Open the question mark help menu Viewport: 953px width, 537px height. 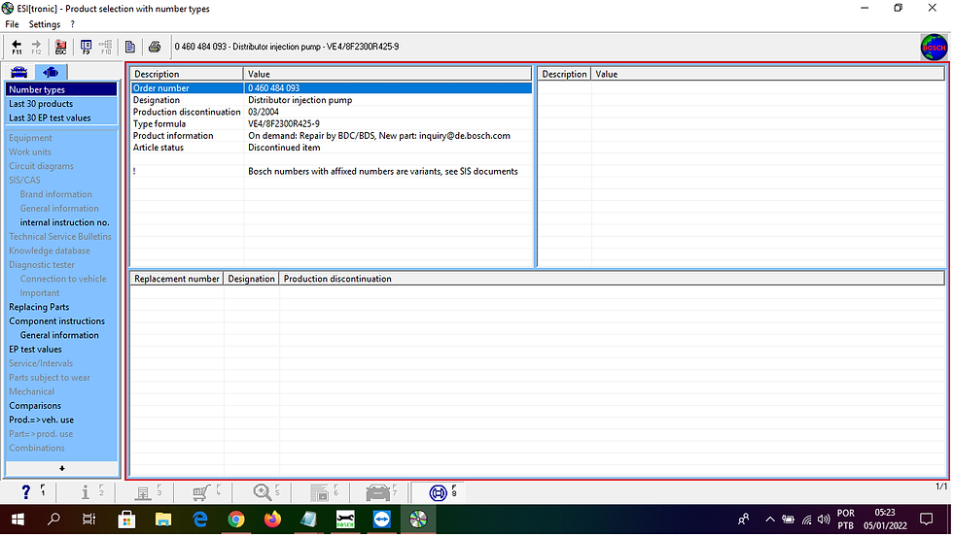(72, 24)
